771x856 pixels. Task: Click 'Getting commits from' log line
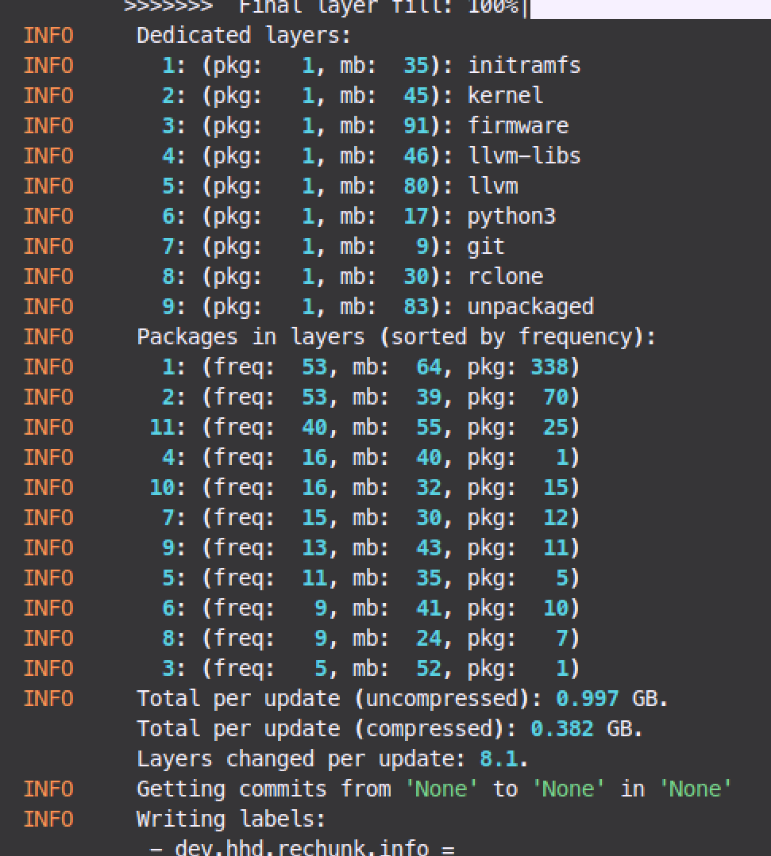click(262, 789)
